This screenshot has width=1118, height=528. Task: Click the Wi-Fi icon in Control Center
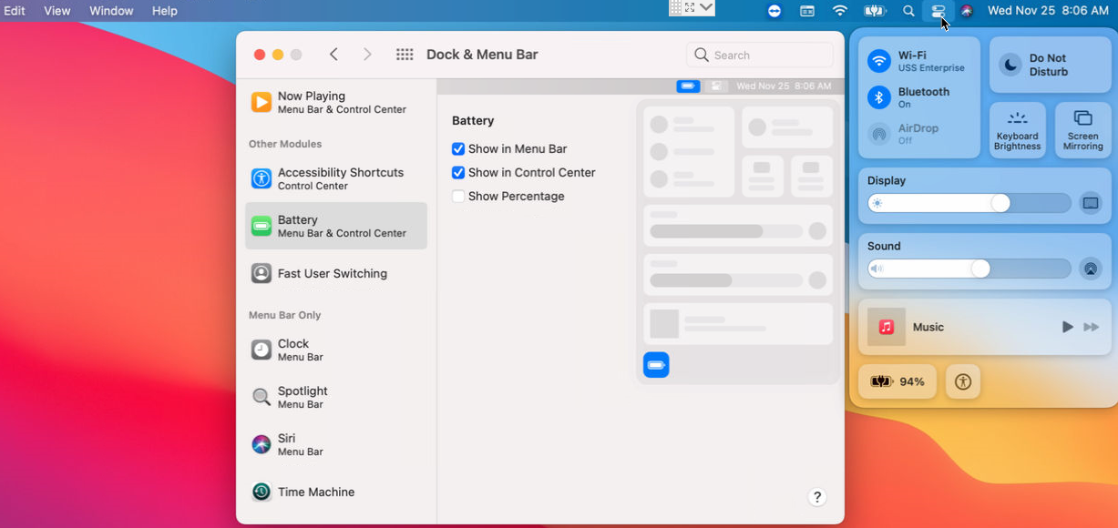click(879, 61)
